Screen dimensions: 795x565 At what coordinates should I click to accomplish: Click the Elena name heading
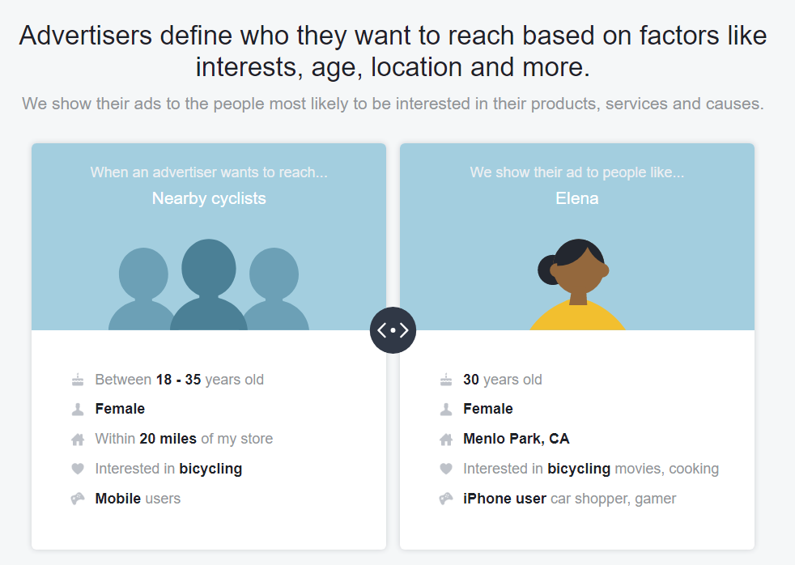577,198
